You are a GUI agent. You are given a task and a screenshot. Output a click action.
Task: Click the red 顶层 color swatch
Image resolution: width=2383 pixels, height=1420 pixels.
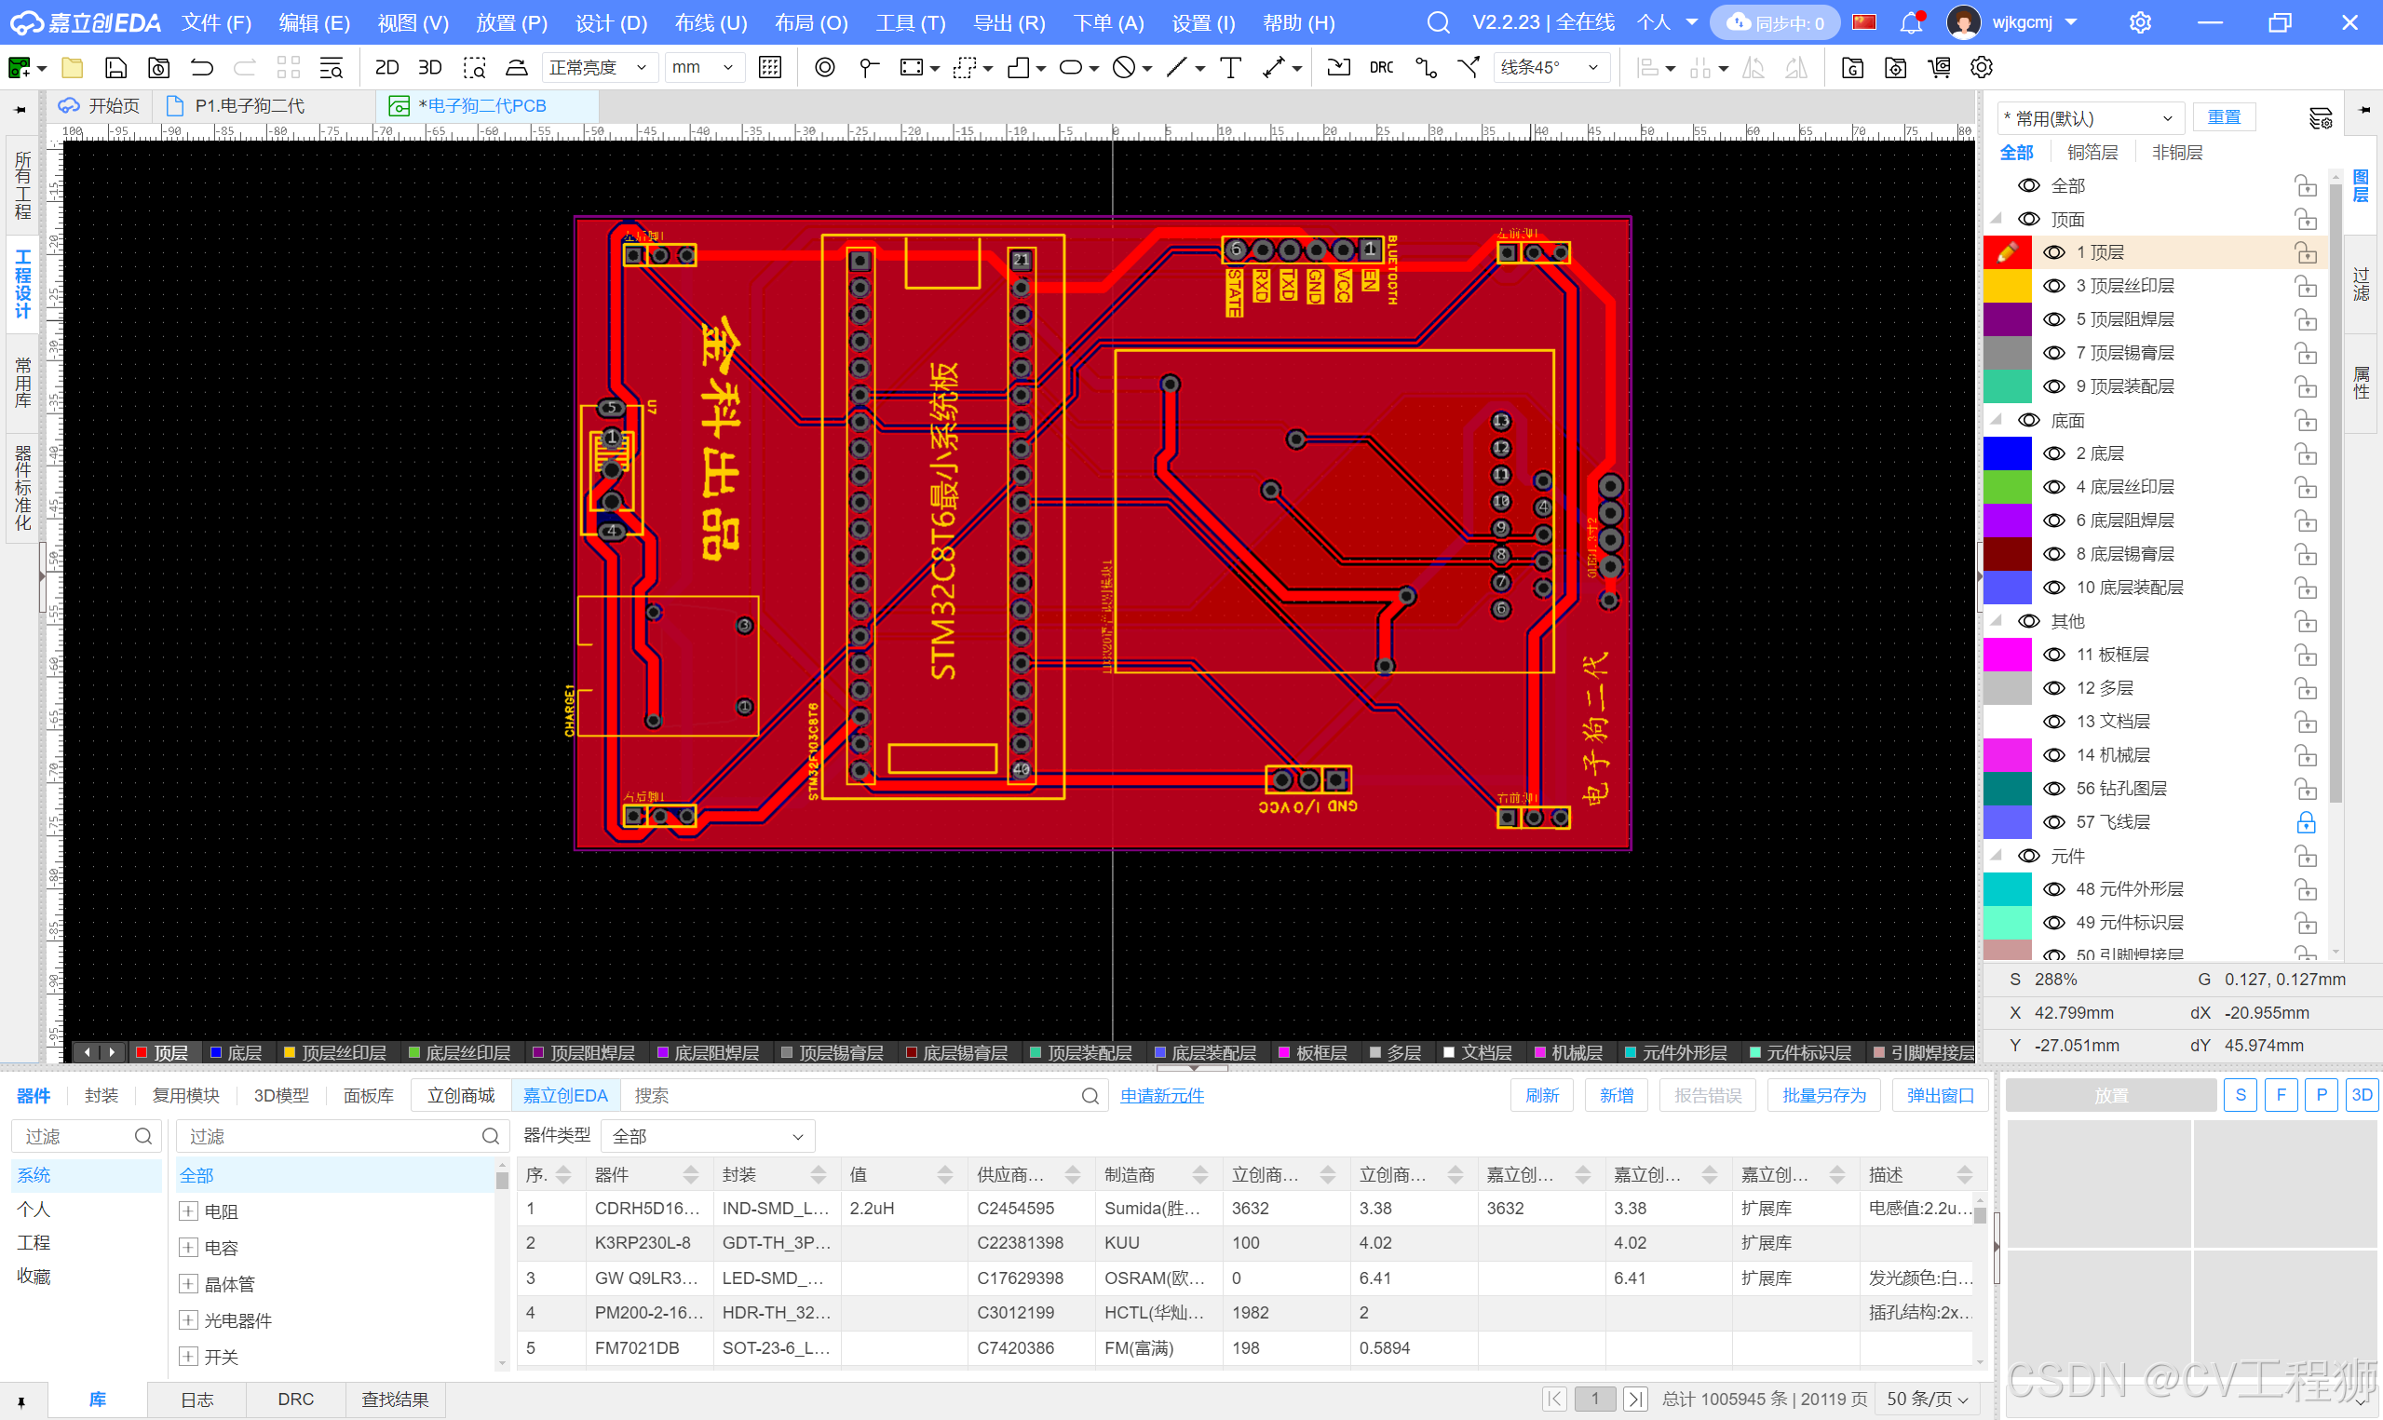pyautogui.click(x=2007, y=252)
